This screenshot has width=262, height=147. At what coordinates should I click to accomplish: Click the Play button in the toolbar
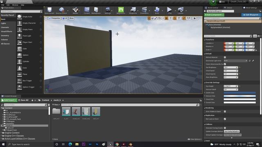pyautogui.click(x=169, y=10)
